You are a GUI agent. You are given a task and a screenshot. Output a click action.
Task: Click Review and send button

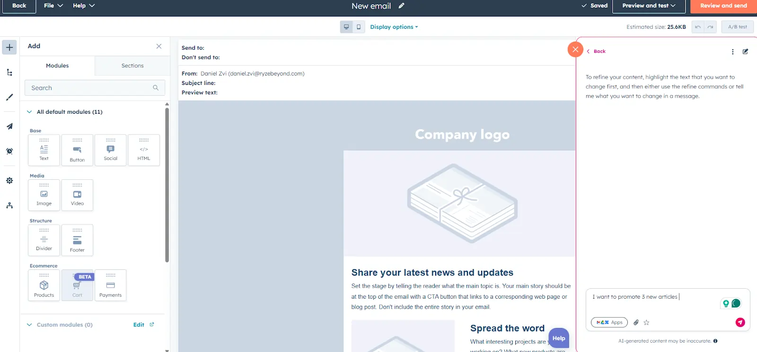tap(723, 6)
